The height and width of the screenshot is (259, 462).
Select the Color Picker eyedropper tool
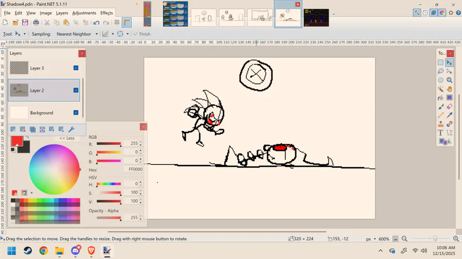449,115
